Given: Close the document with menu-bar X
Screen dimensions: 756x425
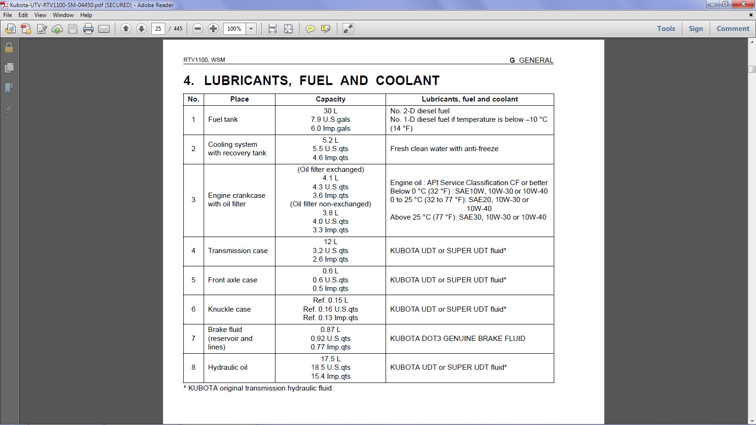Looking at the screenshot, I should 751,15.
